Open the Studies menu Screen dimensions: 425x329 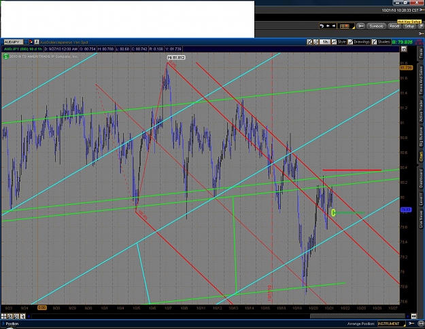(381, 42)
